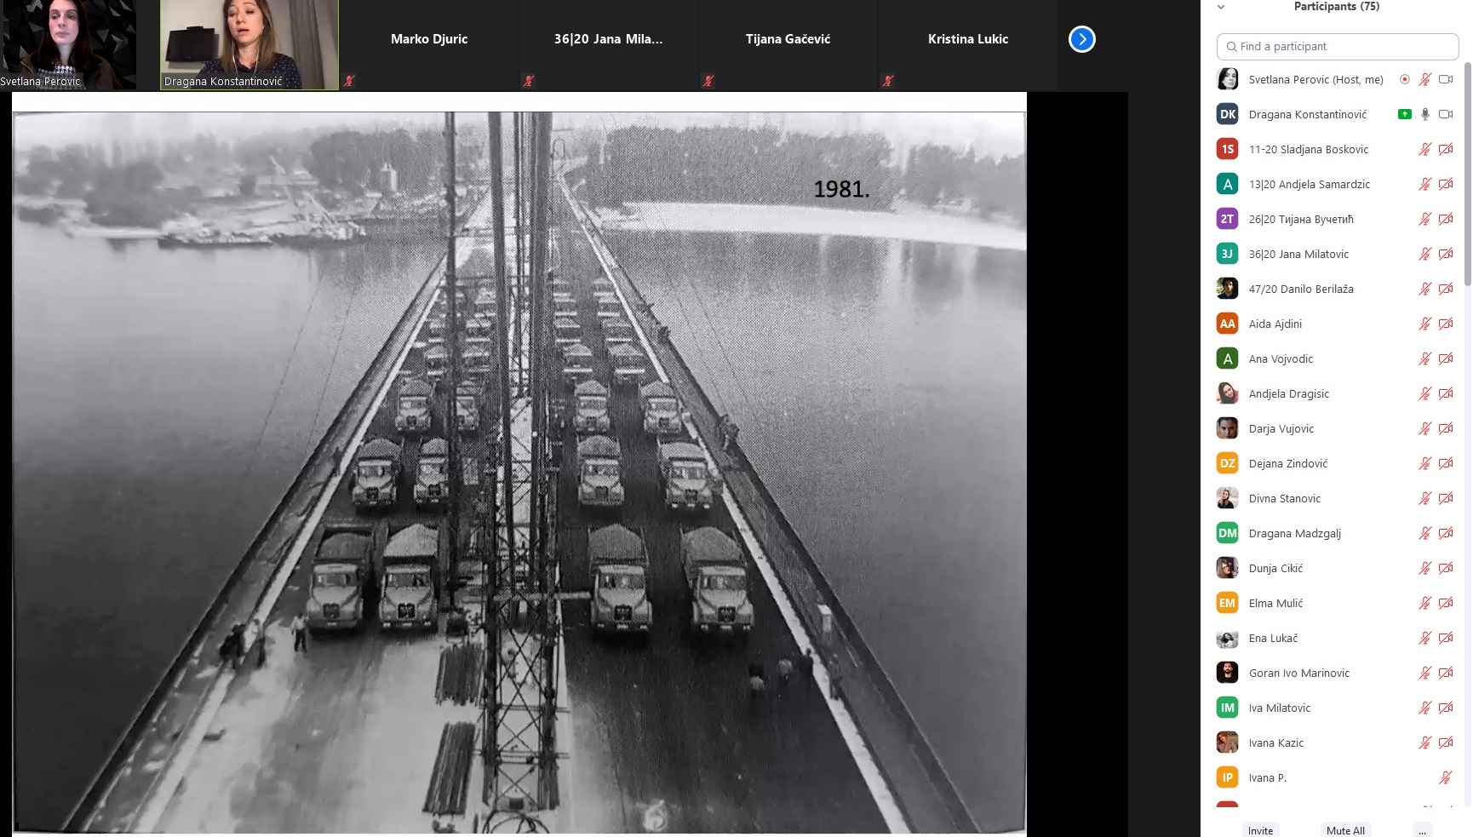Toggle Dragana Konstantinović's microphone icon
Viewport: 1473px width, 837px height.
tap(1425, 114)
